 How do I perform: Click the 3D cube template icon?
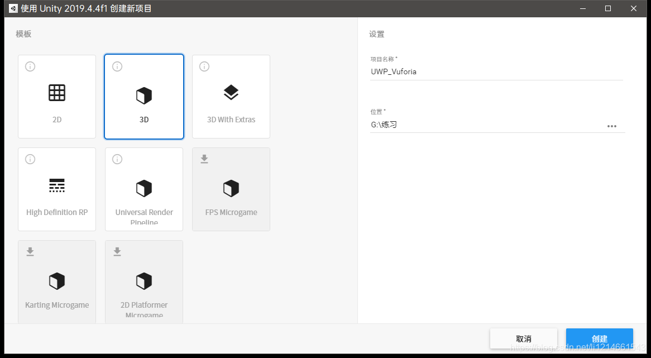coord(144,96)
